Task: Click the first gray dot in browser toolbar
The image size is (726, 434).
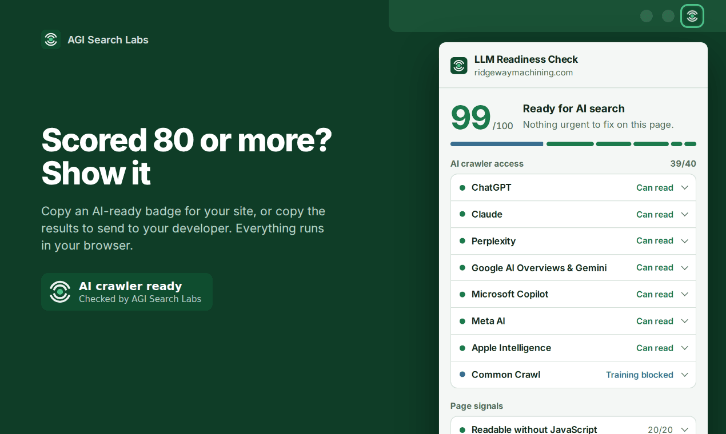Action: click(647, 16)
